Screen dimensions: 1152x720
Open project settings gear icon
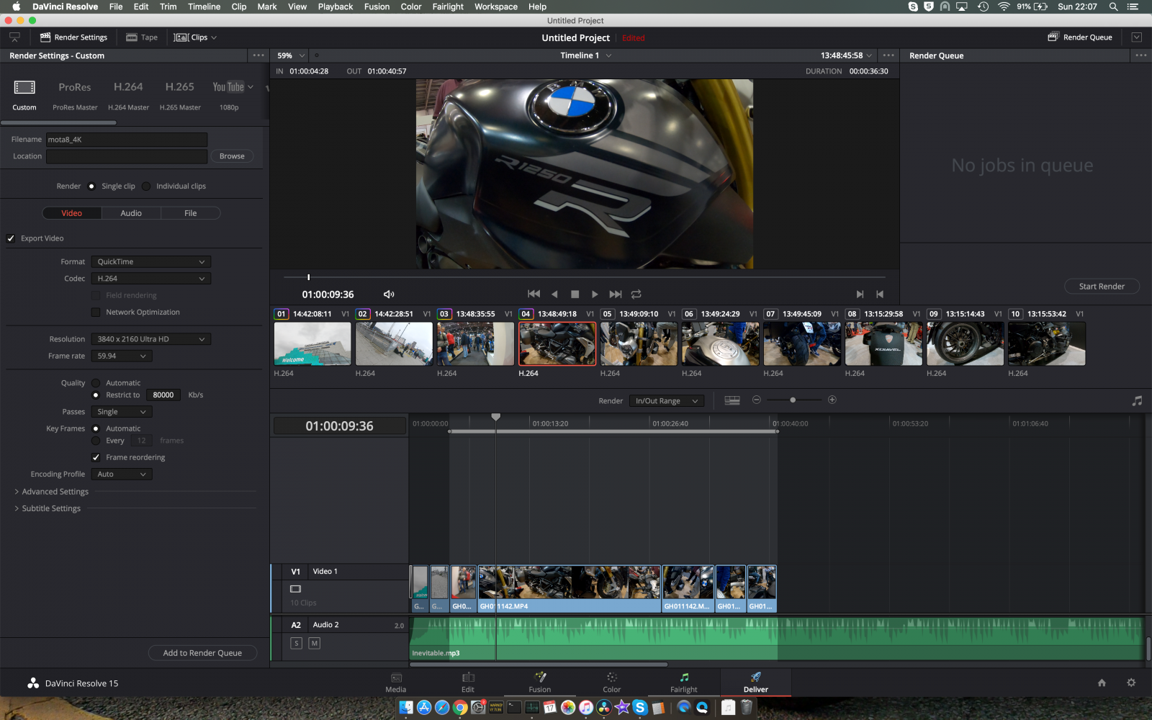point(1131,683)
